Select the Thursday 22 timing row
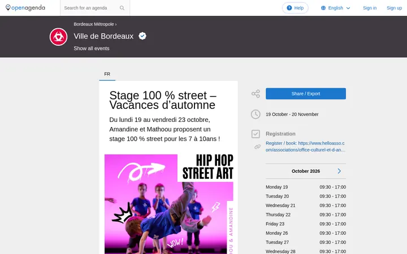This screenshot has height=254, width=407. point(305,214)
